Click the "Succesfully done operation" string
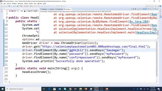 (78, 61)
